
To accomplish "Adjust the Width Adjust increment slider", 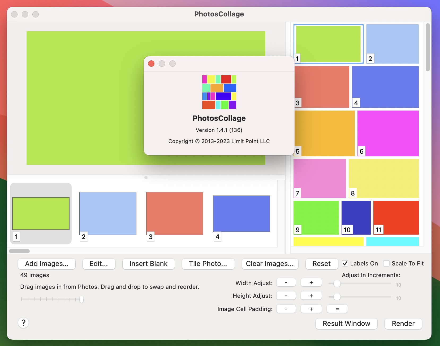I will tap(360, 283).
